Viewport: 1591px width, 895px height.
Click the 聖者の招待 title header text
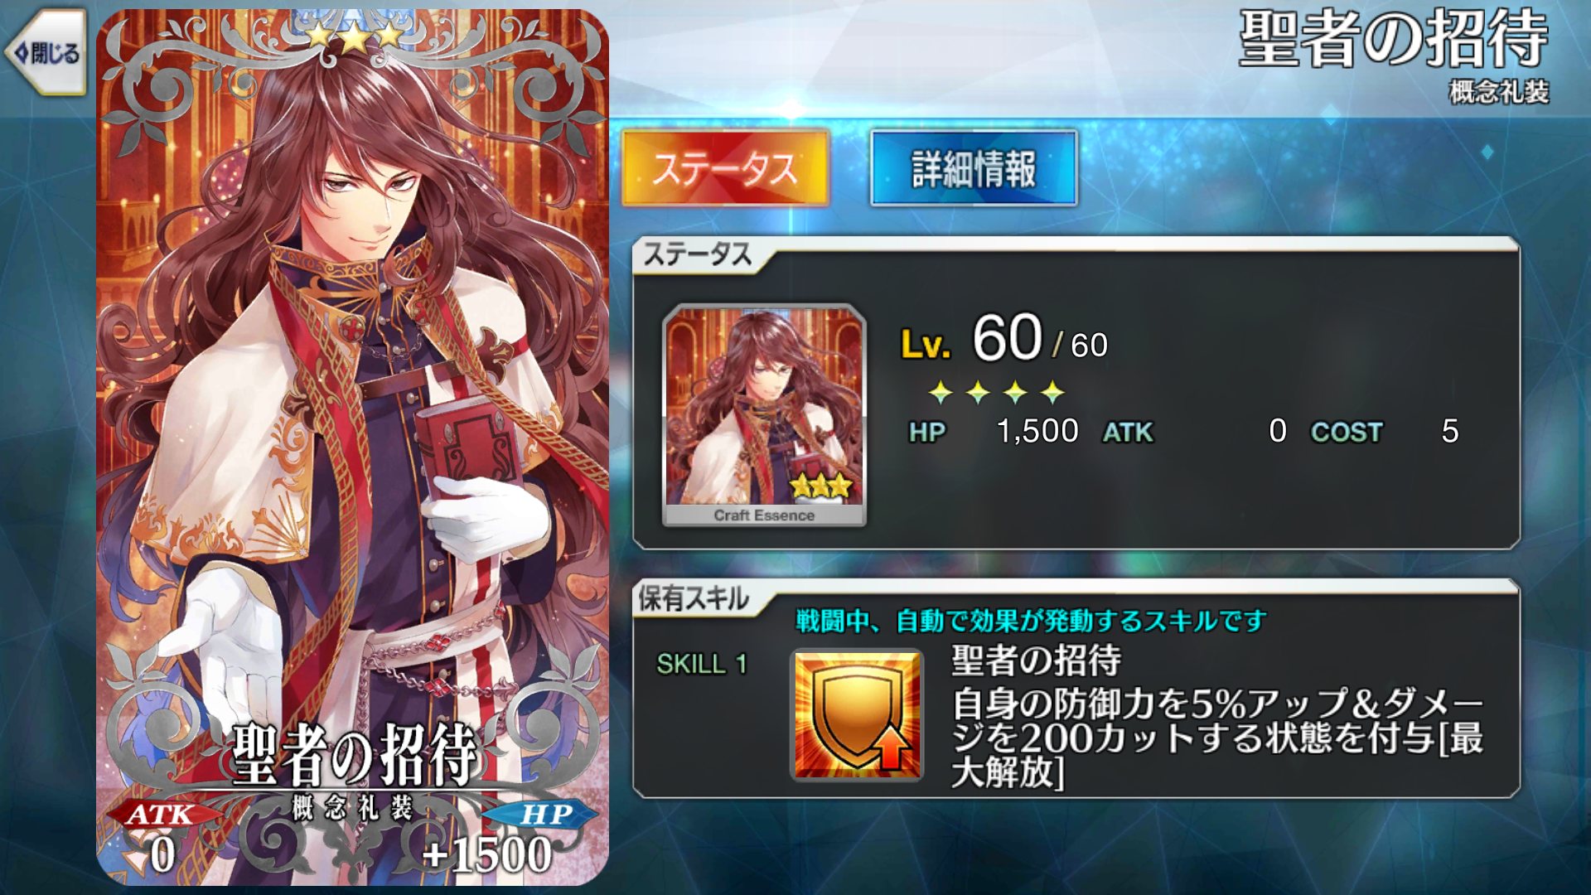(x=1393, y=38)
